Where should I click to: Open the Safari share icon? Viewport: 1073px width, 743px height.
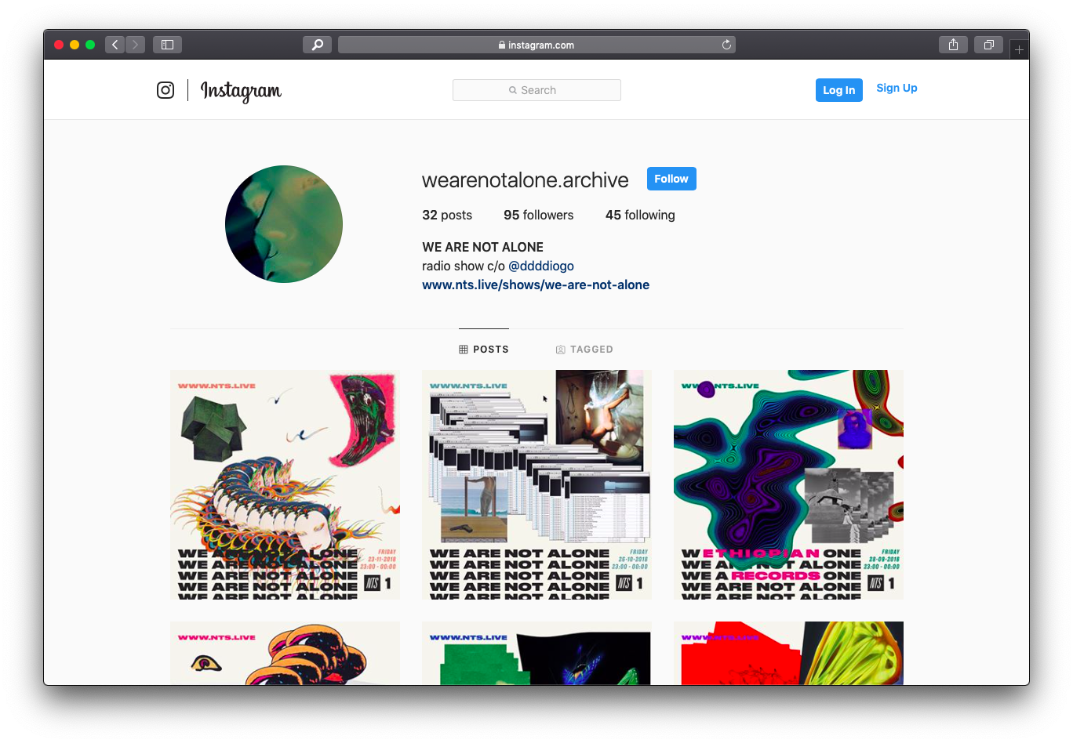[x=953, y=45]
